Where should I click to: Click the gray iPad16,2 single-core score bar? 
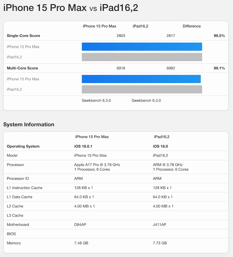pyautogui.click(x=142, y=57)
